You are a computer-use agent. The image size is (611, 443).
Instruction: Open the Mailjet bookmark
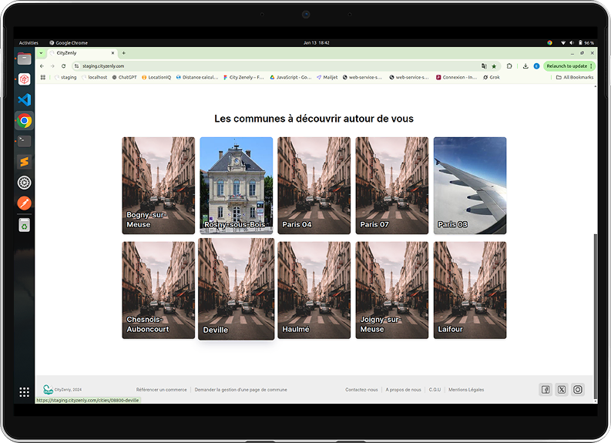click(x=327, y=77)
